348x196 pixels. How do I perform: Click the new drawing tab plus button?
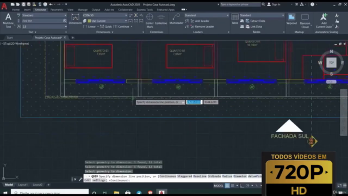pos(72,38)
